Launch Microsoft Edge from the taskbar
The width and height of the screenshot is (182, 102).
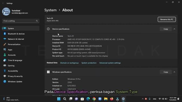point(88,99)
